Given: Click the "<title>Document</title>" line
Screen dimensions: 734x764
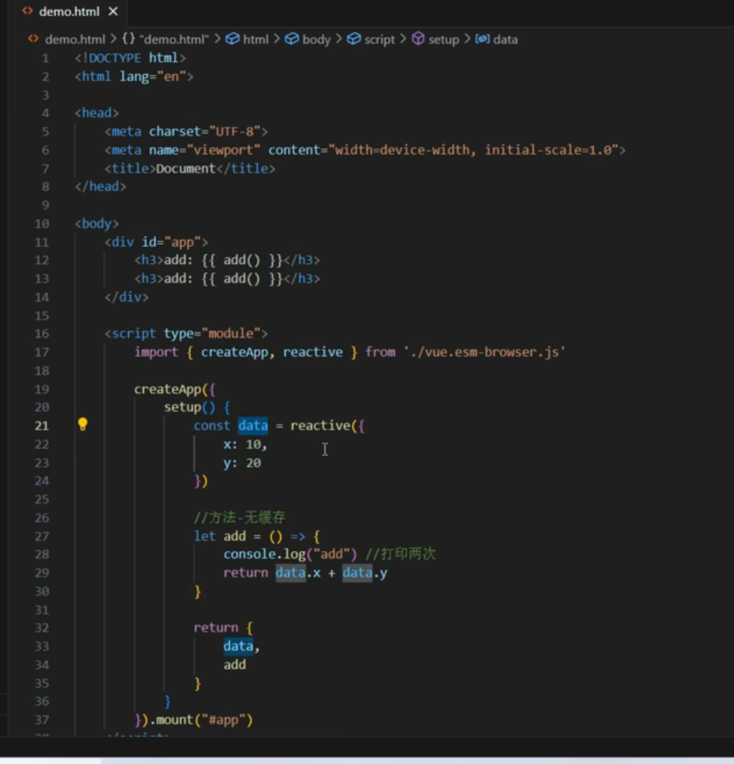Looking at the screenshot, I should tap(190, 168).
